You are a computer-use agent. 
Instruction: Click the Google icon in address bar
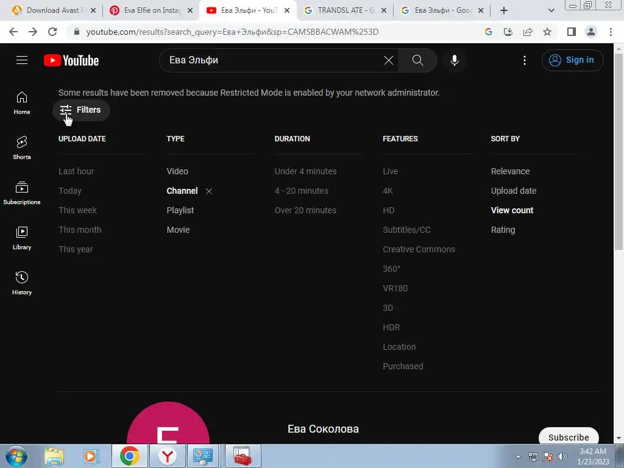tap(489, 32)
